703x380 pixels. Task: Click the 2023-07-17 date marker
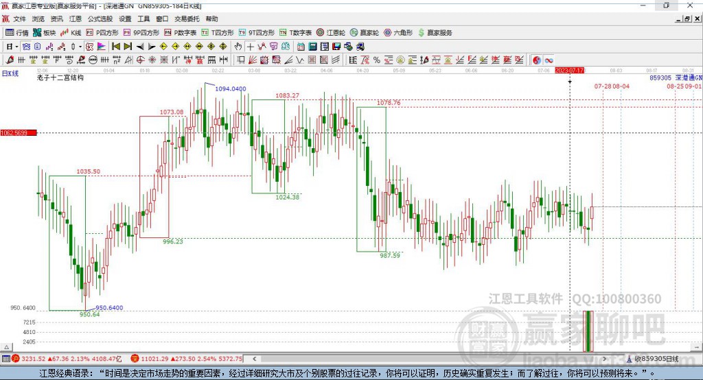(569, 71)
